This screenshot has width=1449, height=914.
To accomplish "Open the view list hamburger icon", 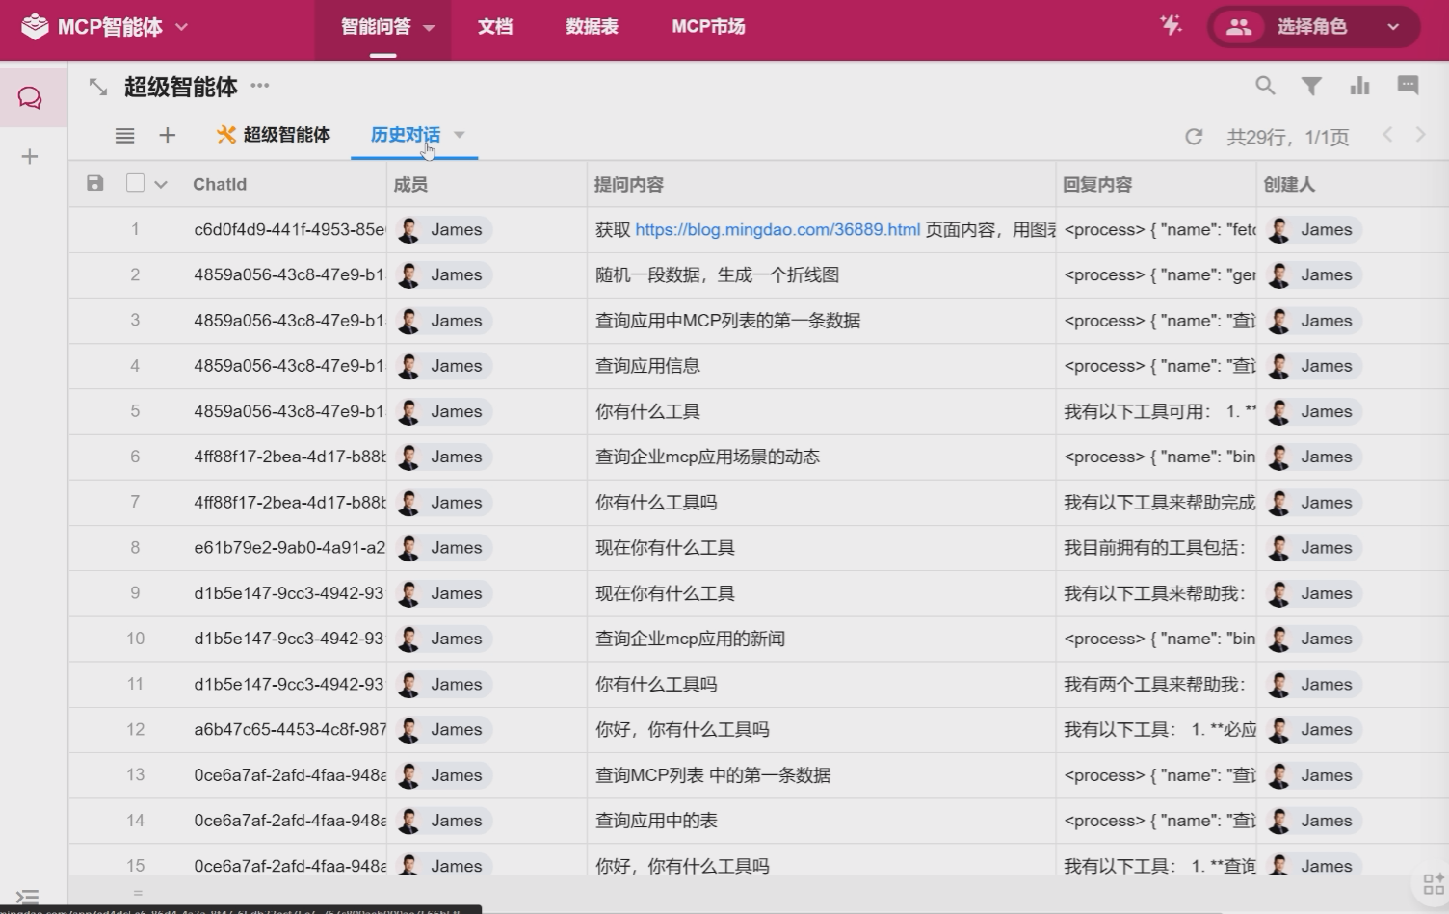I will point(124,136).
